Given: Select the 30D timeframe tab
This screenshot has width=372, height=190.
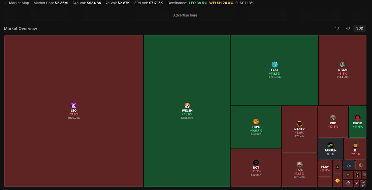Looking at the screenshot, I should 360,28.
